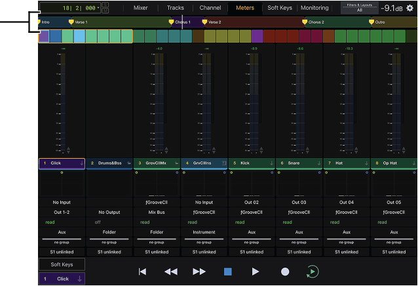Open the settings gear

point(409,8)
